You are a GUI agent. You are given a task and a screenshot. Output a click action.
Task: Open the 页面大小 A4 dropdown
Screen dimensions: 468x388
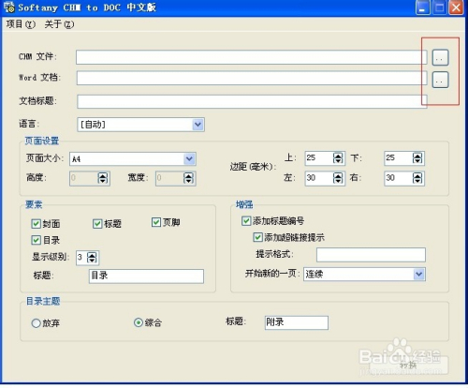(x=189, y=158)
